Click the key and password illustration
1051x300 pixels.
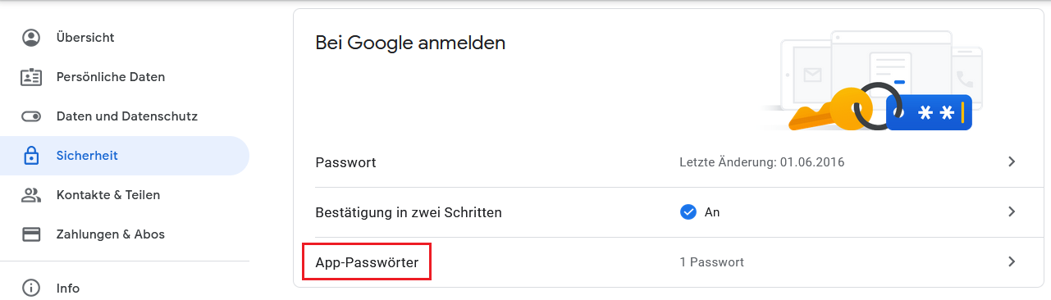(873, 81)
